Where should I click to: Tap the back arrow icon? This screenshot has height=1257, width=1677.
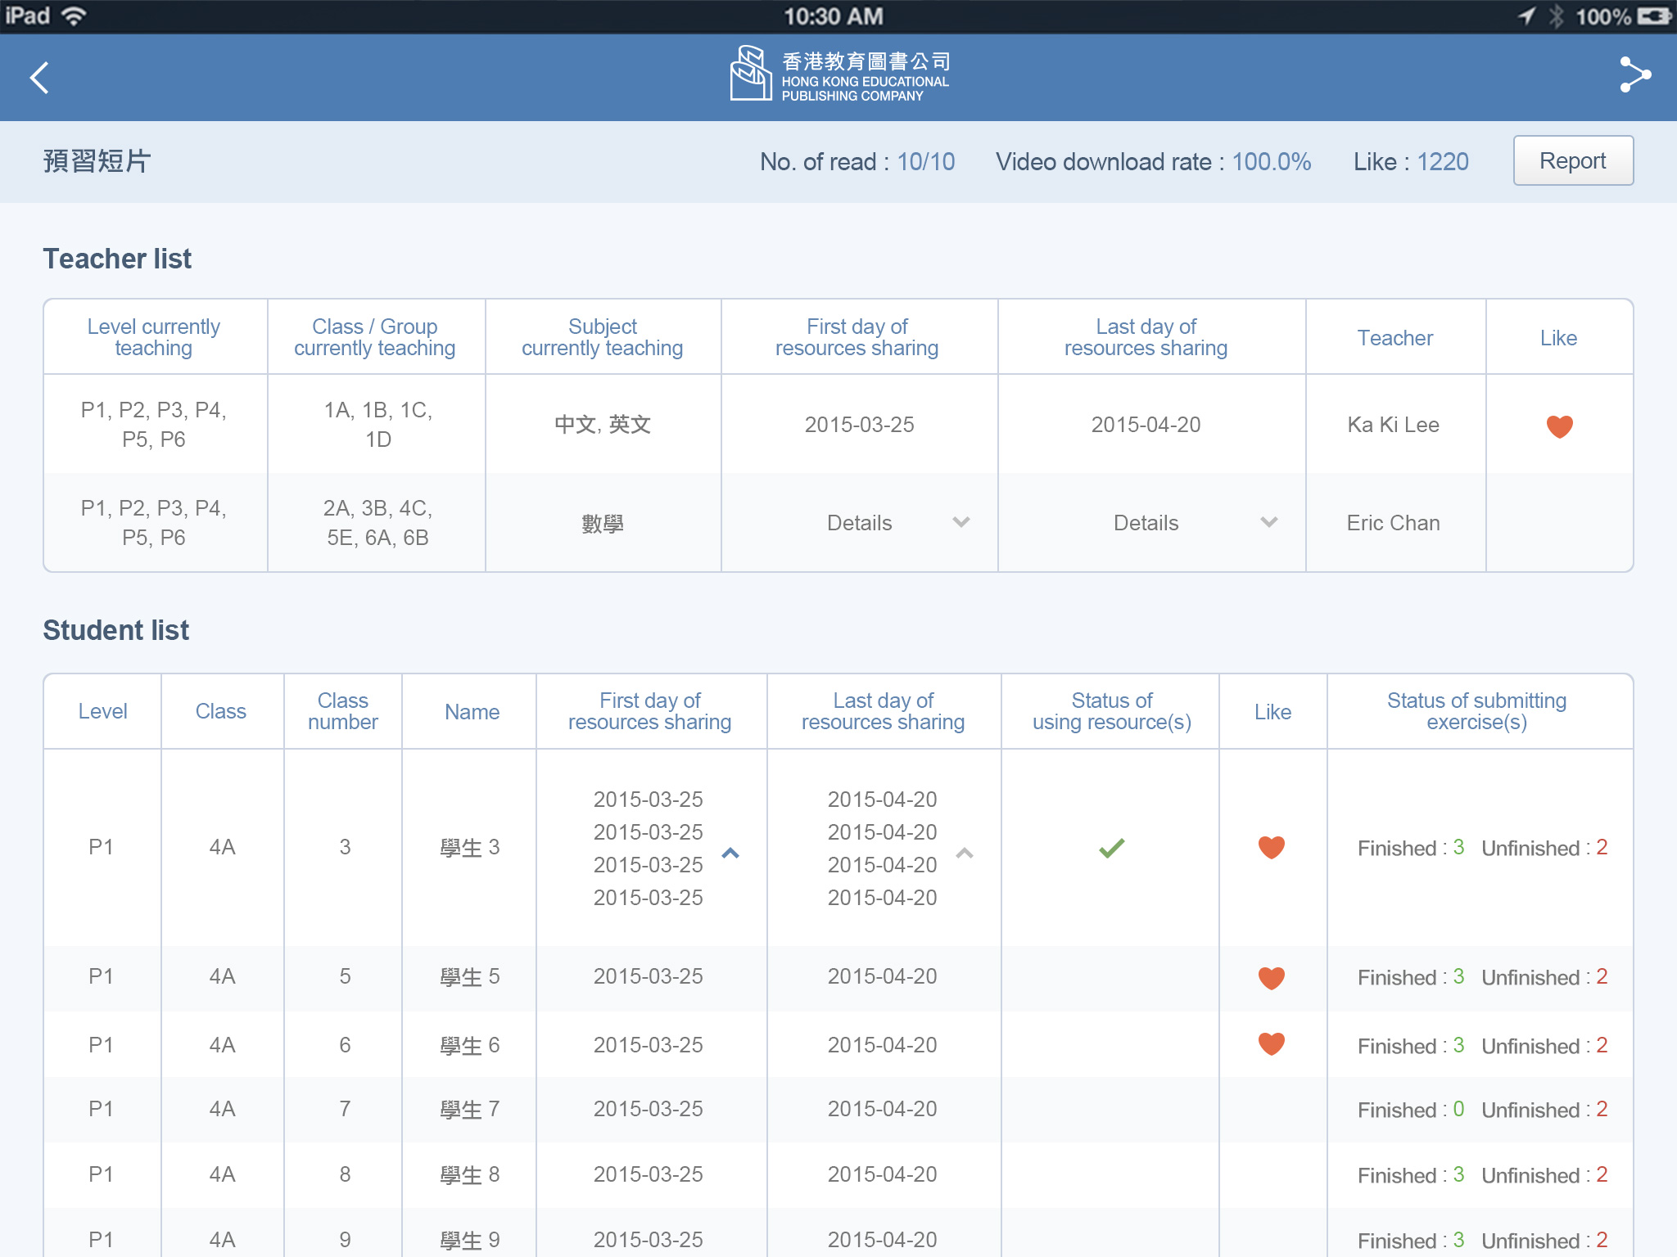tap(39, 78)
